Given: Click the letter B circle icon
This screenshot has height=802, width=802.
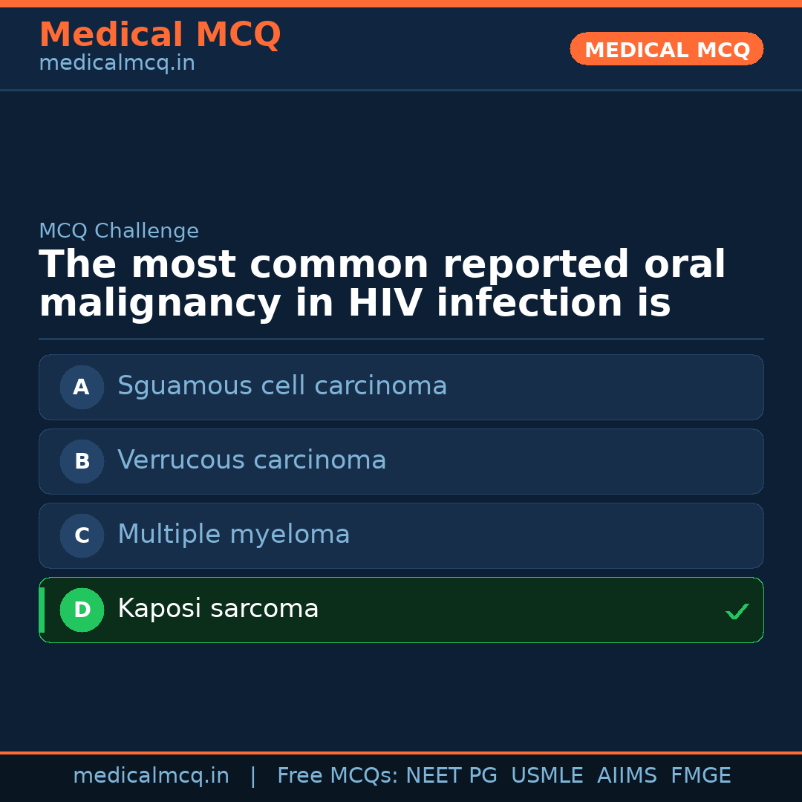Looking at the screenshot, I should click(x=82, y=461).
